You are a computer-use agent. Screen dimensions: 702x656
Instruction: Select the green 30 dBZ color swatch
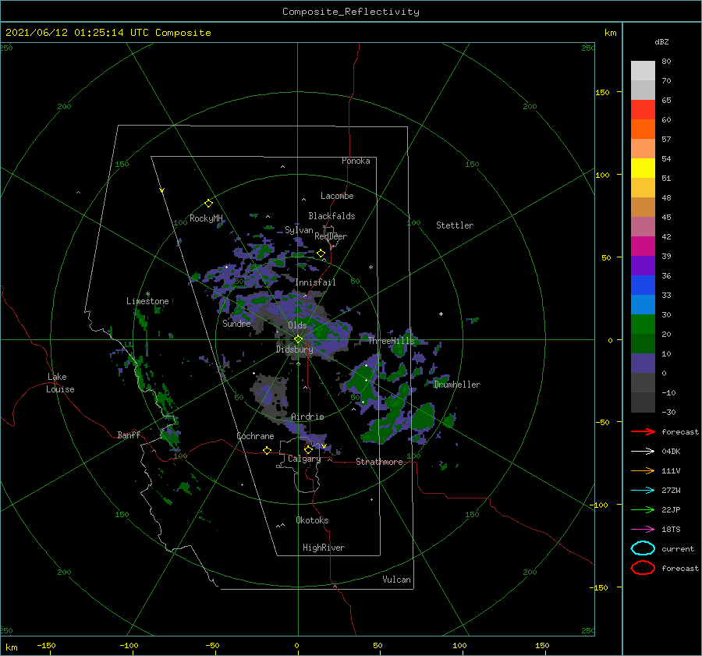643,324
